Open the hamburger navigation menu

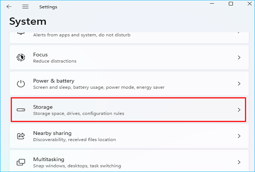click(x=25, y=7)
